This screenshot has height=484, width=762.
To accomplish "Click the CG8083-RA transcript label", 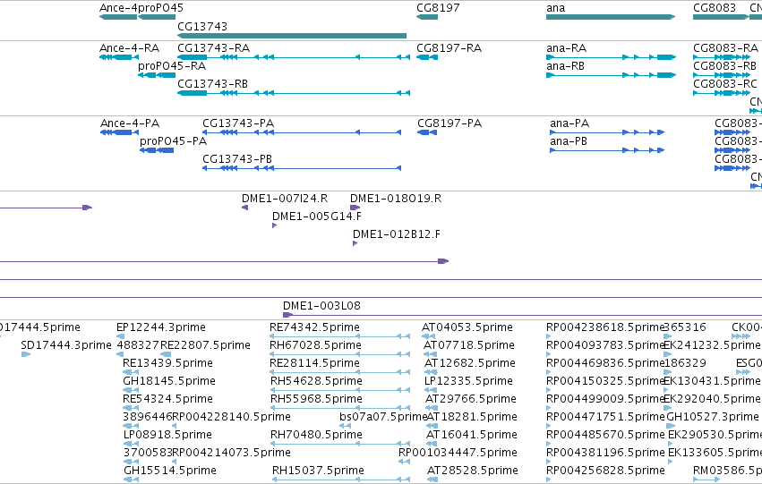I will tap(725, 48).
